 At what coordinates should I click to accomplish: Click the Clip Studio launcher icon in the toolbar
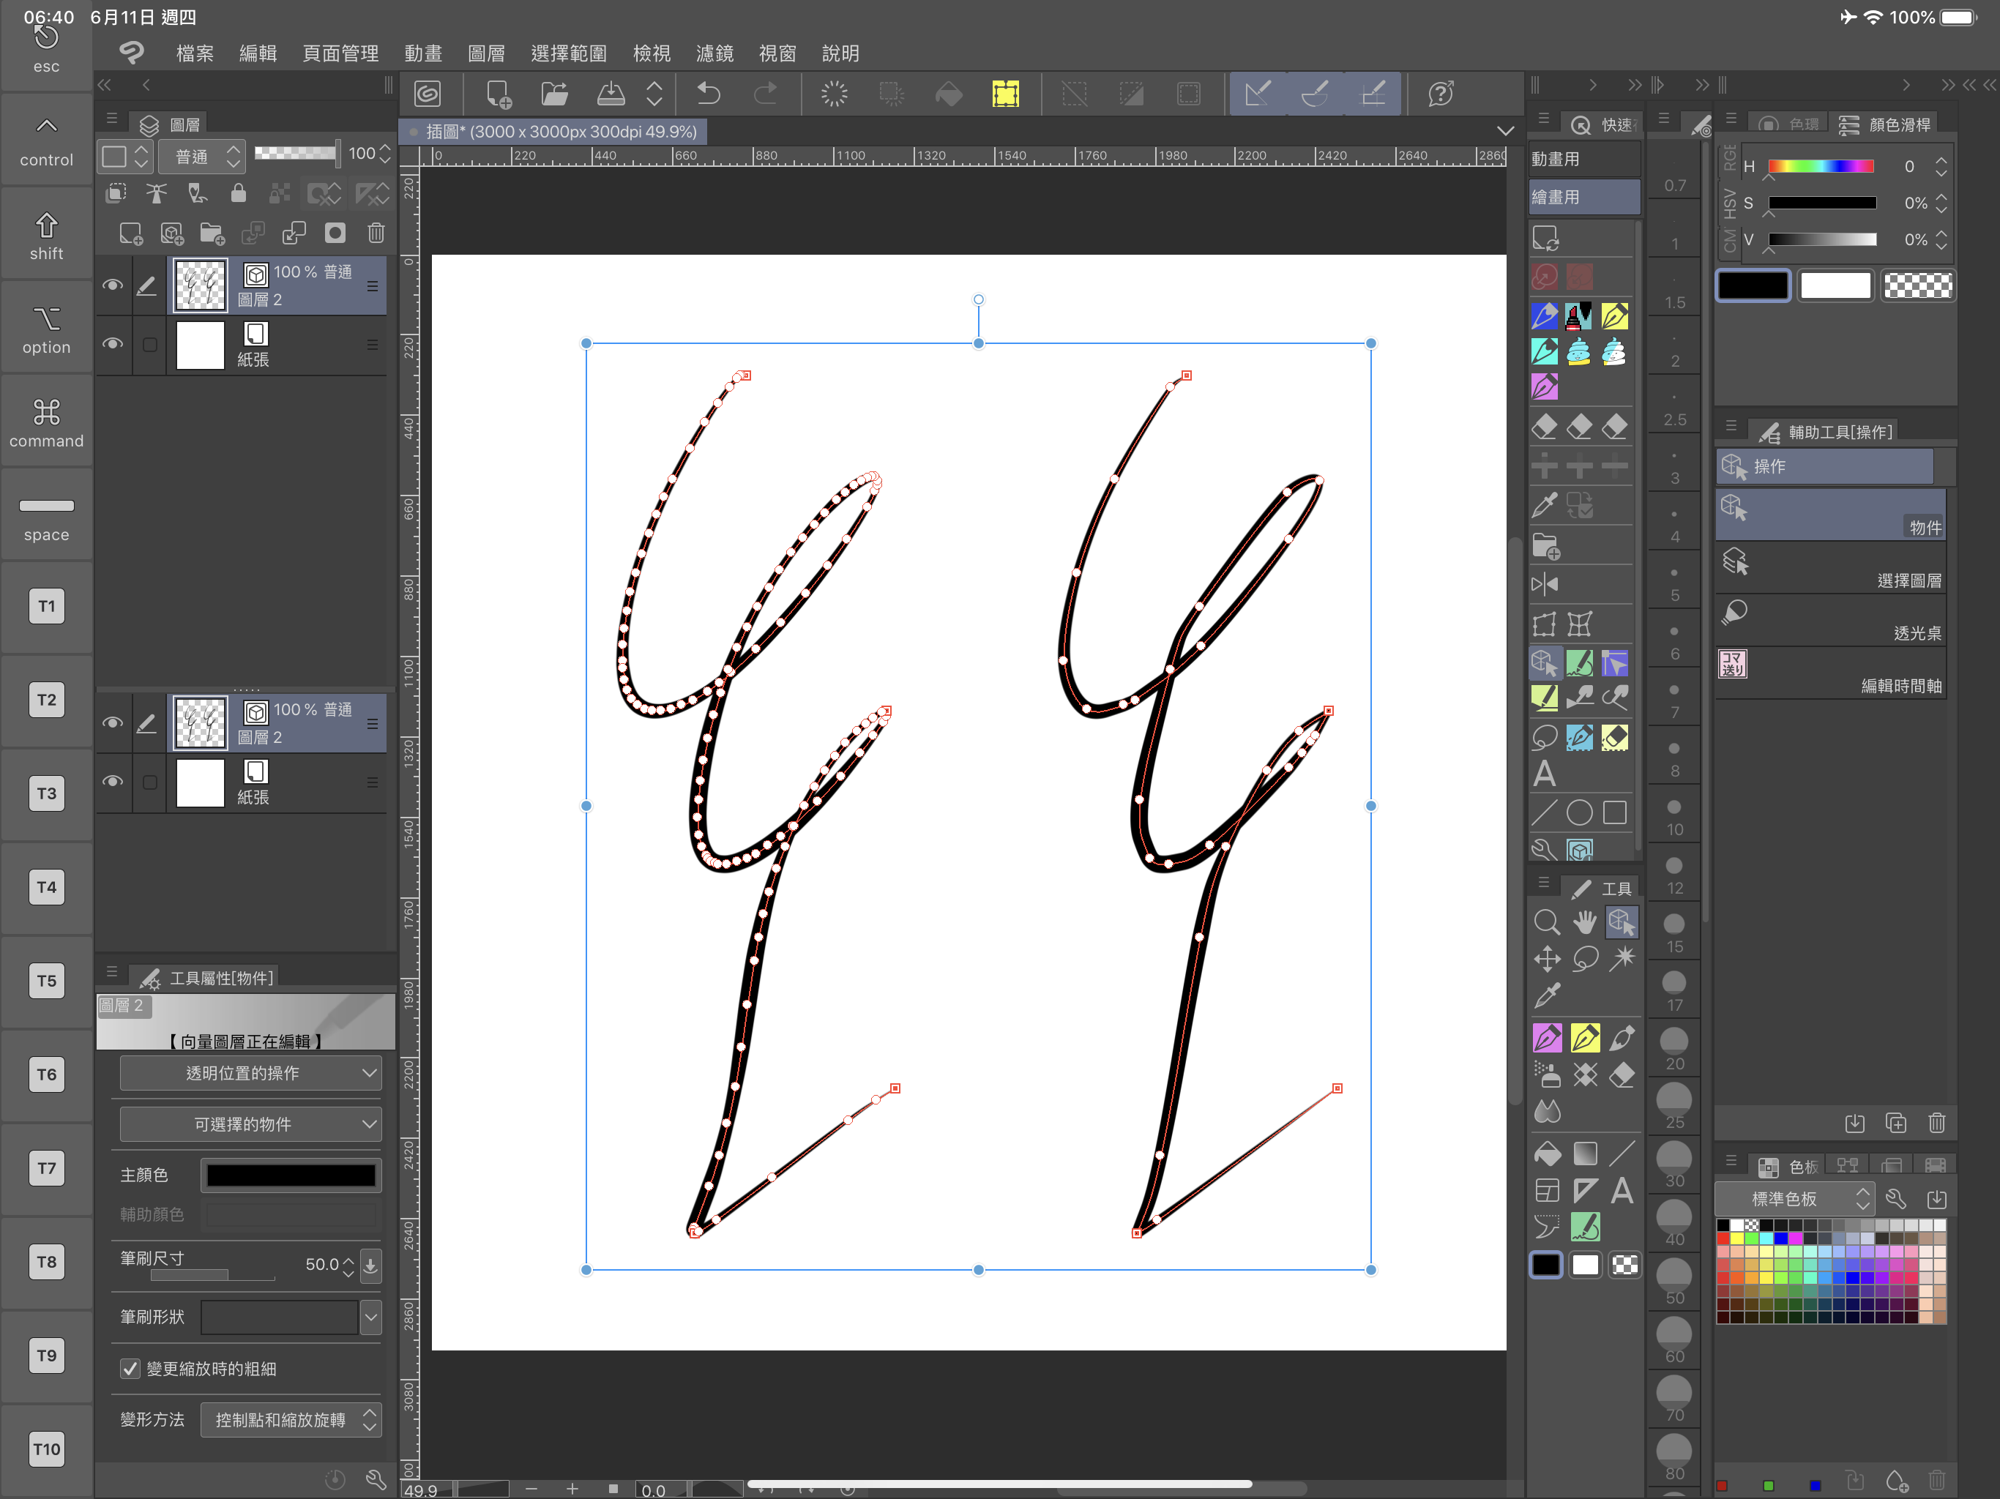click(428, 93)
